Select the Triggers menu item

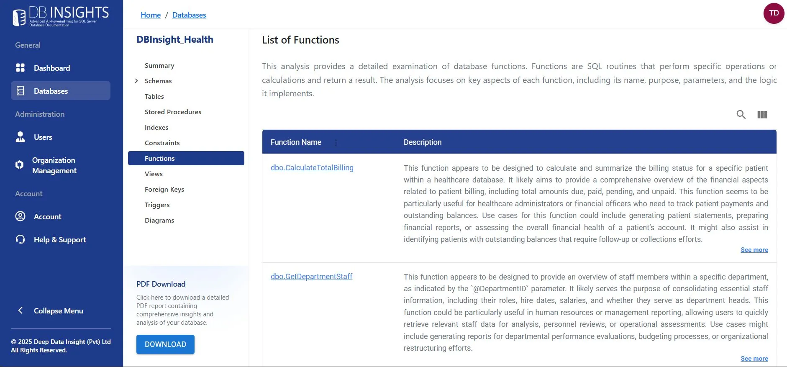click(157, 205)
